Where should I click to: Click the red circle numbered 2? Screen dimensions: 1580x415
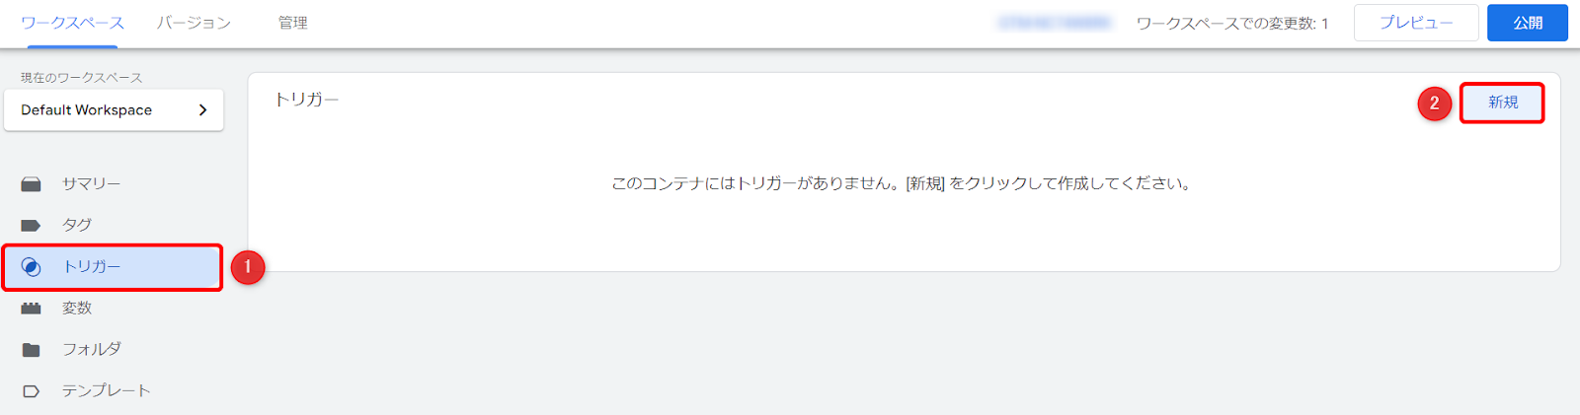pos(1435,104)
